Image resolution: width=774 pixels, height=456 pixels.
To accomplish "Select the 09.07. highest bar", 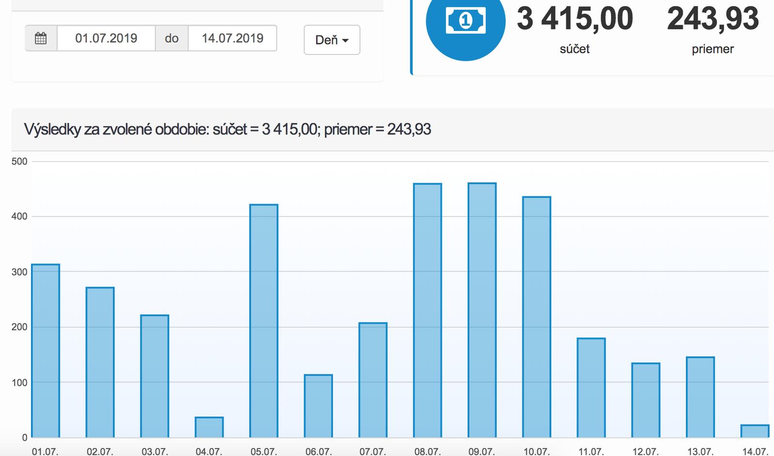I will [482, 310].
